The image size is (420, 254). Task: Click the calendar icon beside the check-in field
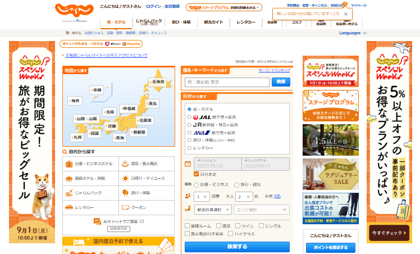[188, 164]
